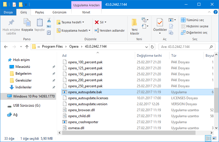
Task: Open the Görünüm ribbon tab
Action: (59, 12)
